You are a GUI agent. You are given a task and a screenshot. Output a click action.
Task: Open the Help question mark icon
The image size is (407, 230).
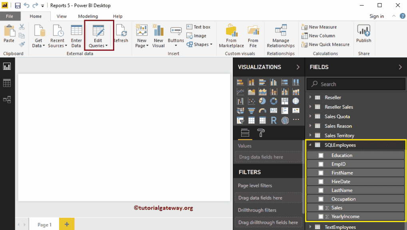[x=402, y=16]
